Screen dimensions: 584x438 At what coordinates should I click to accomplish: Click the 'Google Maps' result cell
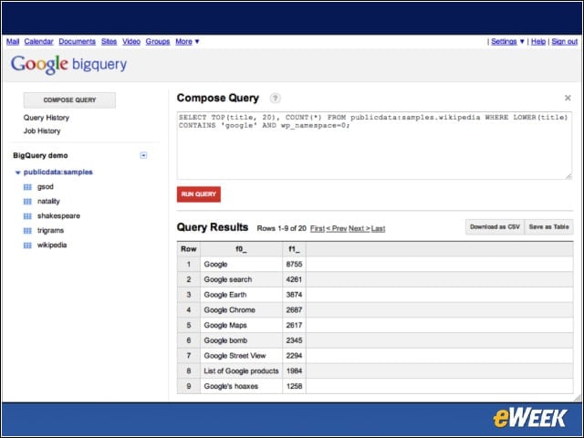point(241,325)
